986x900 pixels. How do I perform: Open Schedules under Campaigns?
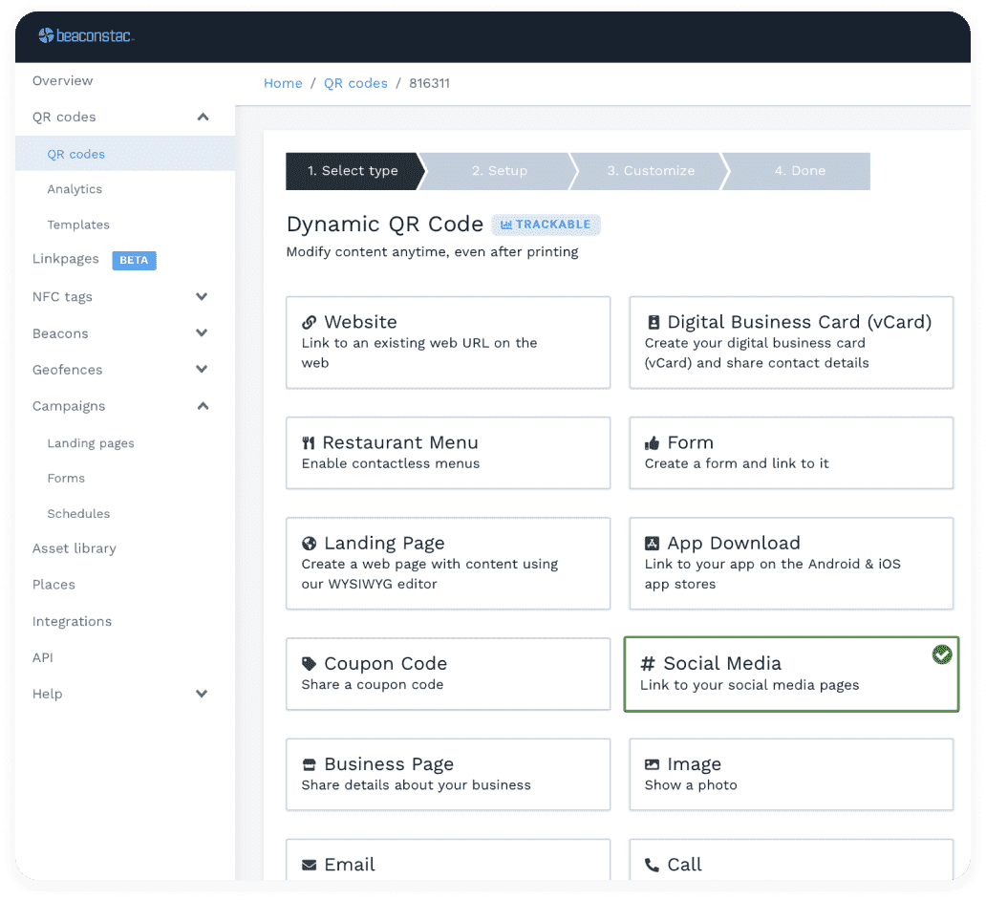[x=78, y=513]
